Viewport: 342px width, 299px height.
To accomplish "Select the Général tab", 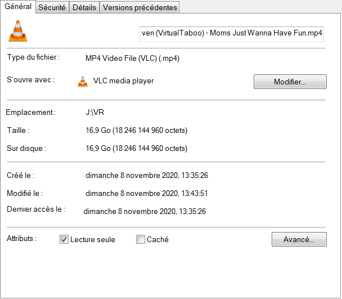I will (18, 7).
